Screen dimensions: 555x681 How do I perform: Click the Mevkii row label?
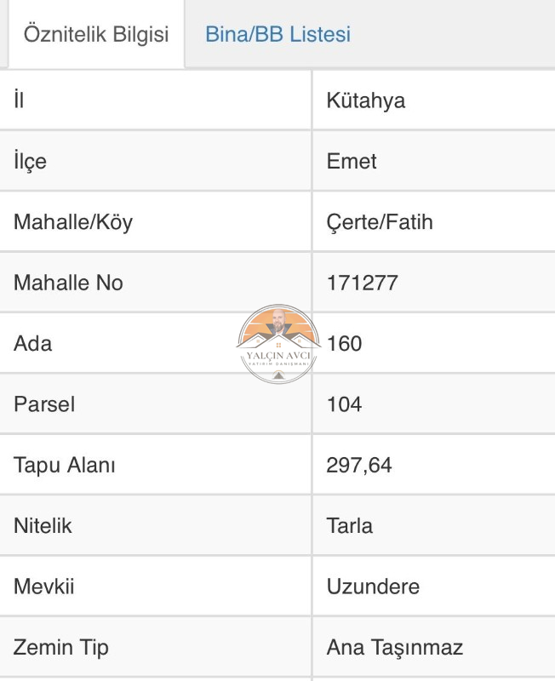(x=44, y=587)
